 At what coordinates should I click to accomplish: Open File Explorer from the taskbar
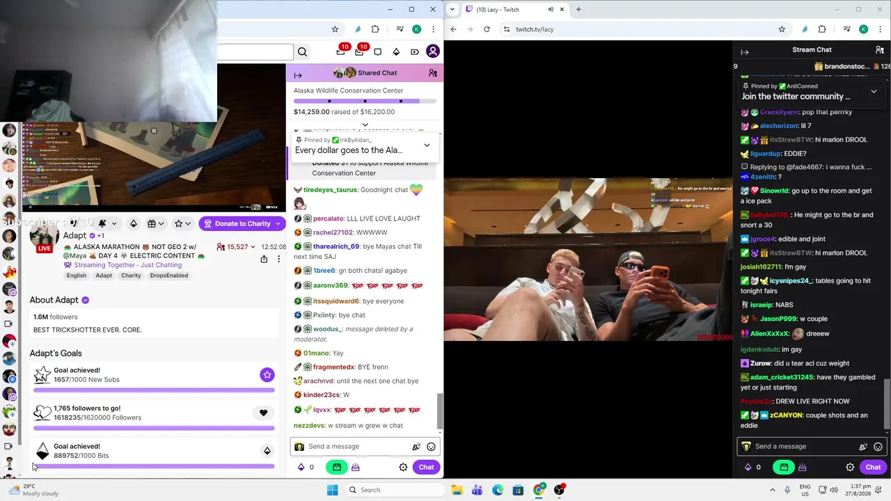coord(457,490)
